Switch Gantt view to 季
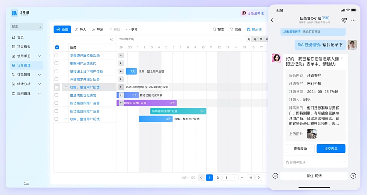The height and width of the screenshot is (195, 367). 261,39
